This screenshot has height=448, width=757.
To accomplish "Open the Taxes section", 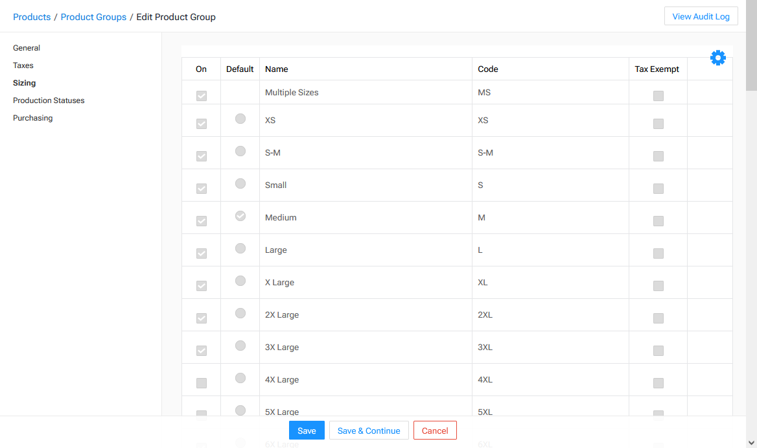I will pos(23,65).
